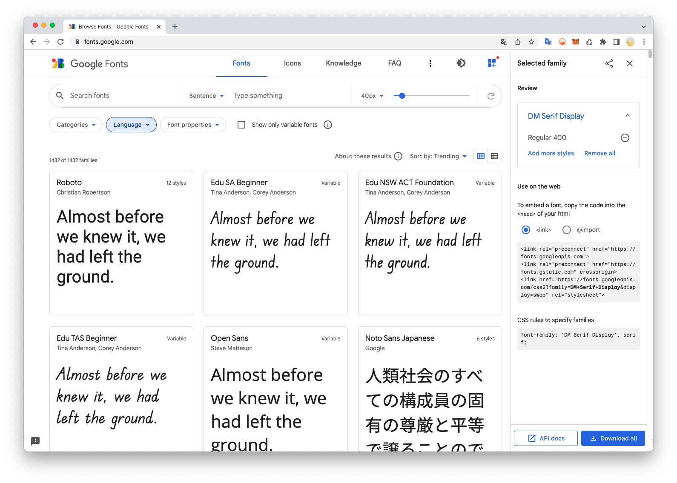Select the @import radio option
This screenshot has height=483, width=677.
point(566,230)
